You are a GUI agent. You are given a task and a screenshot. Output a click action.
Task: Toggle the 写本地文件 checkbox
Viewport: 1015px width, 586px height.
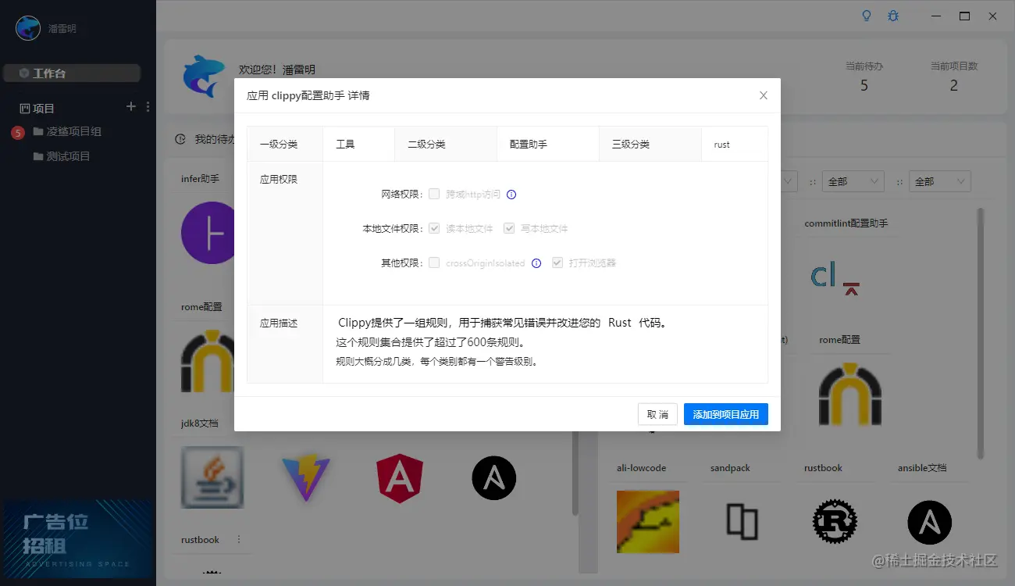click(509, 228)
